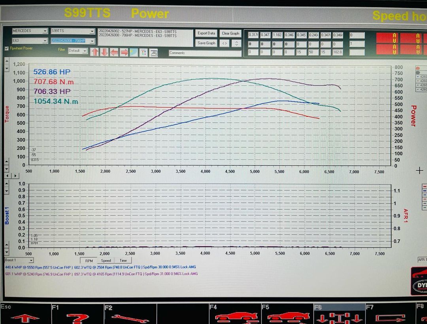Click the 601.1 WHP @ 5240 Rpm summary line
The image size is (427, 324).
(101, 274)
